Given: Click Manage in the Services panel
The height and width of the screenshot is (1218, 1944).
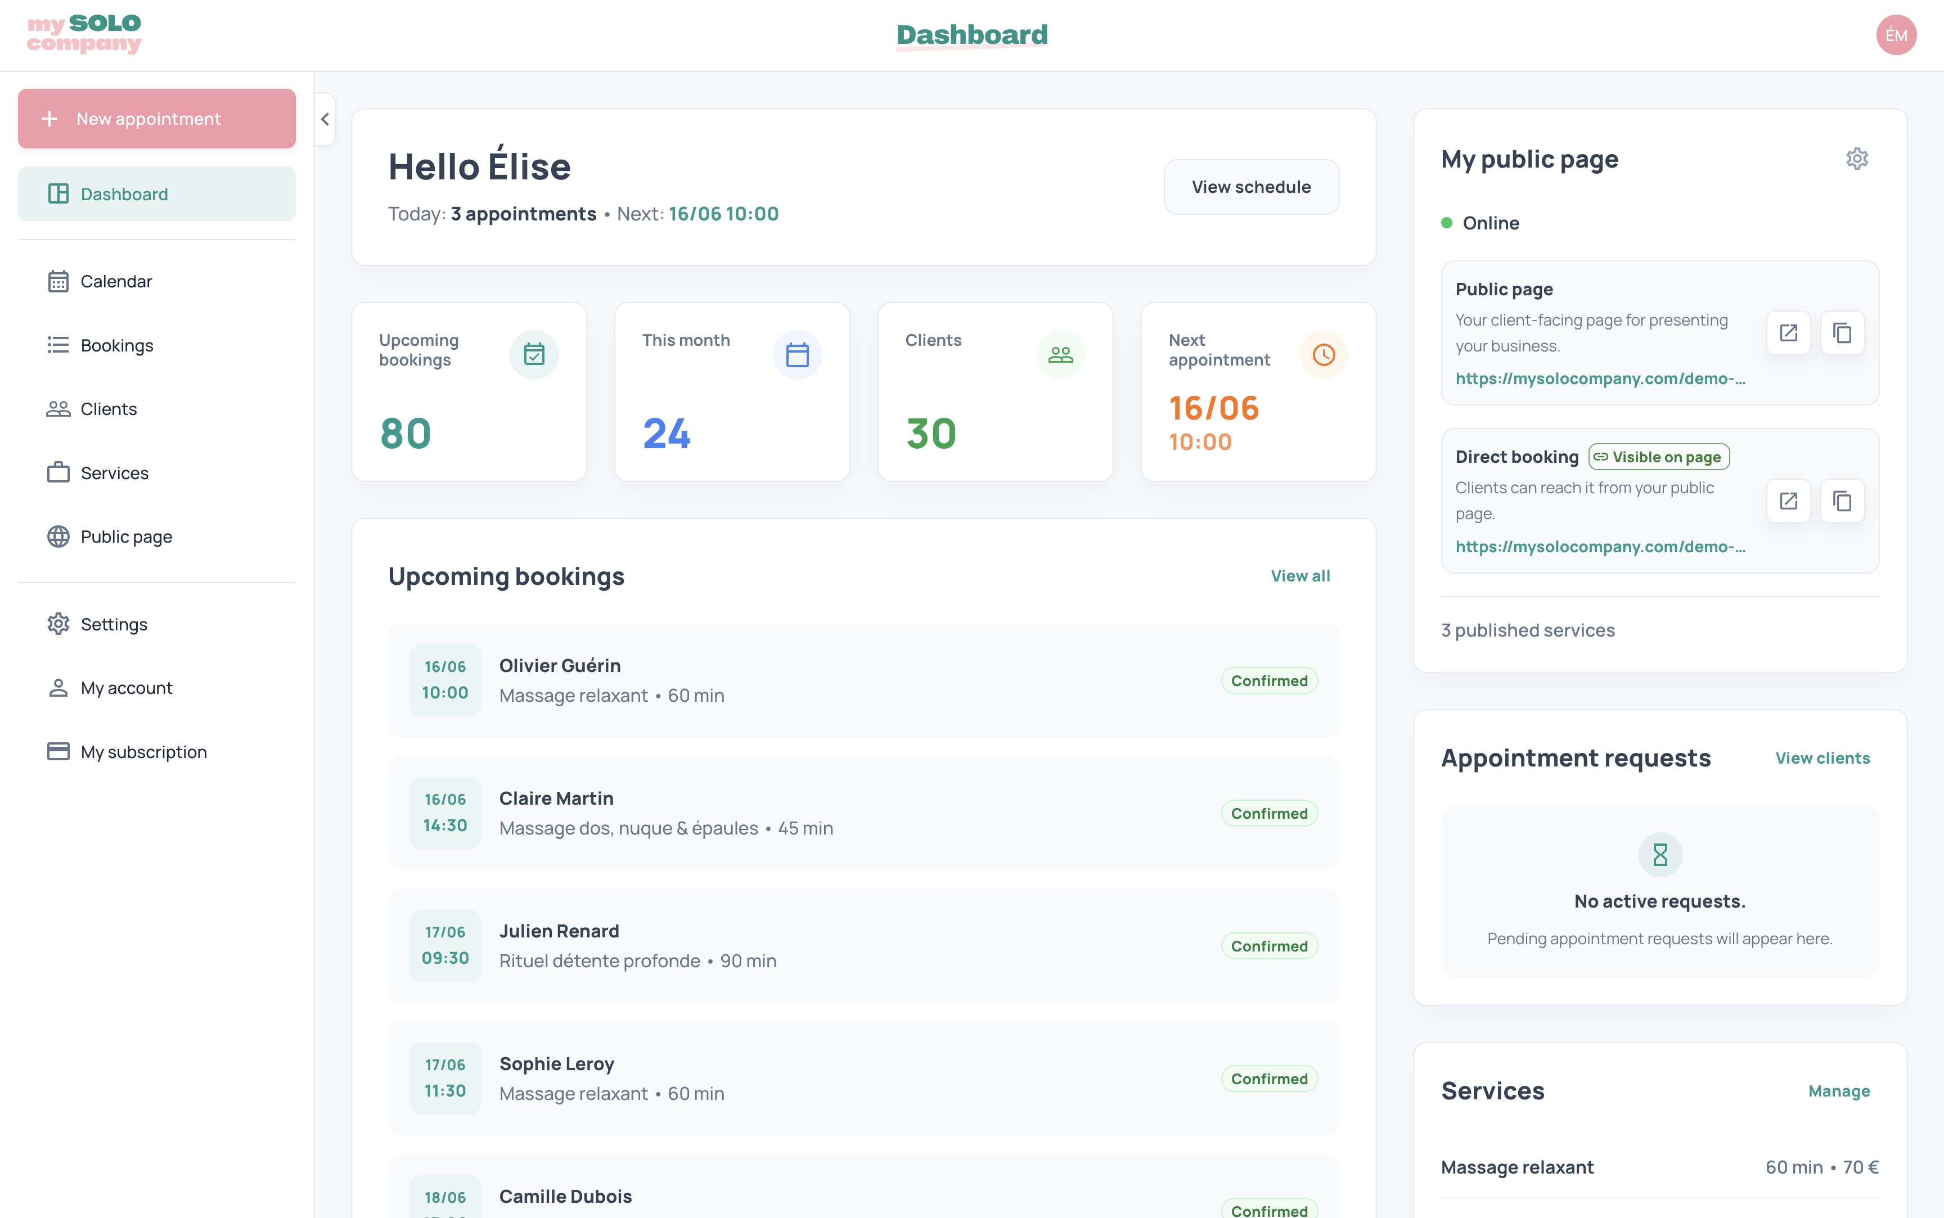Looking at the screenshot, I should tap(1839, 1091).
